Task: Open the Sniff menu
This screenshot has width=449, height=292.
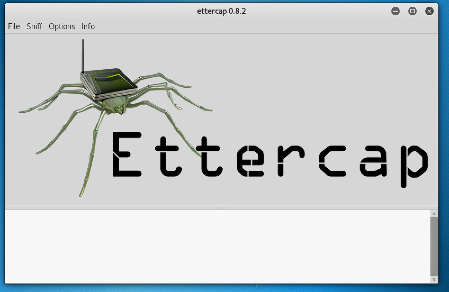Action: click(34, 26)
